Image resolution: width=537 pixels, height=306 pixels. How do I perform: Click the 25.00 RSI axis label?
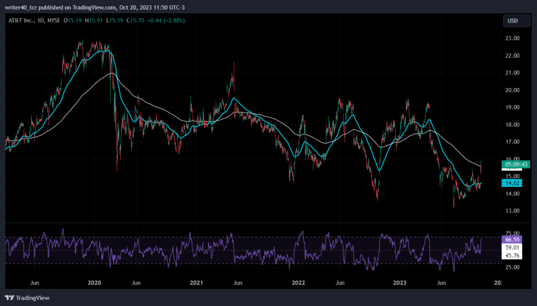(x=512, y=267)
